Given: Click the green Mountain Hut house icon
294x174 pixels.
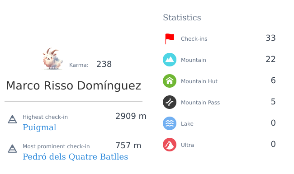Looking at the screenshot, I should (x=170, y=81).
